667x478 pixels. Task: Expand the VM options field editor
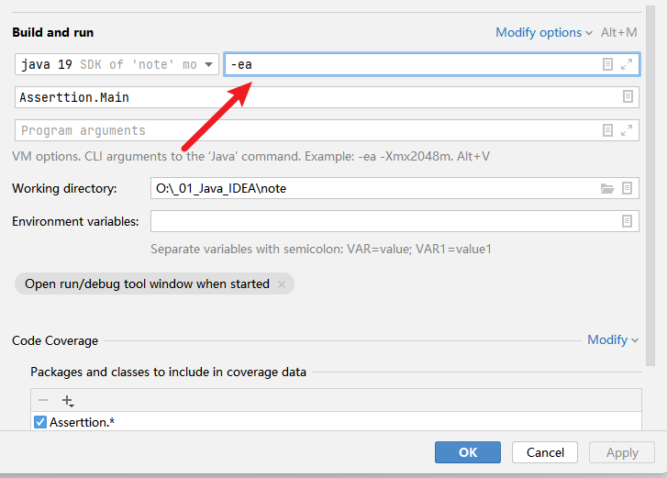point(627,64)
